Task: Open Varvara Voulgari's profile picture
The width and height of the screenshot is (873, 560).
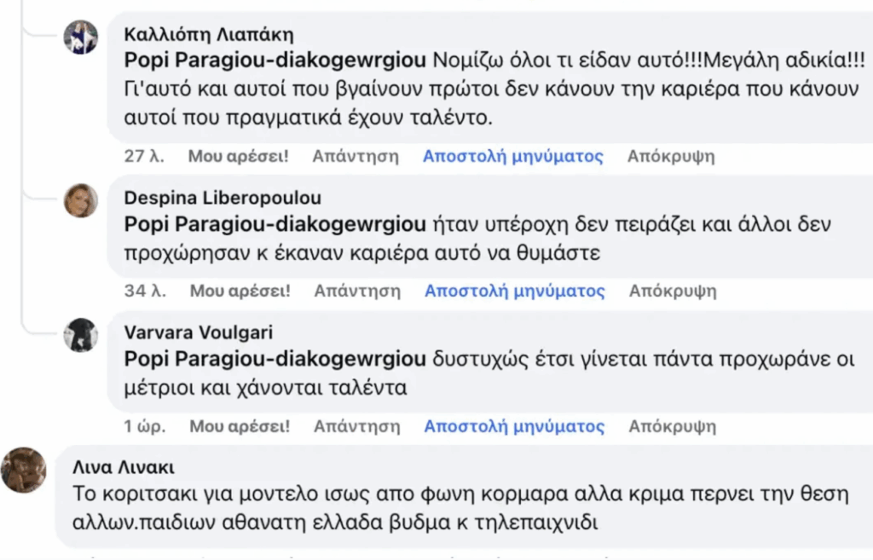Action: pyautogui.click(x=81, y=338)
